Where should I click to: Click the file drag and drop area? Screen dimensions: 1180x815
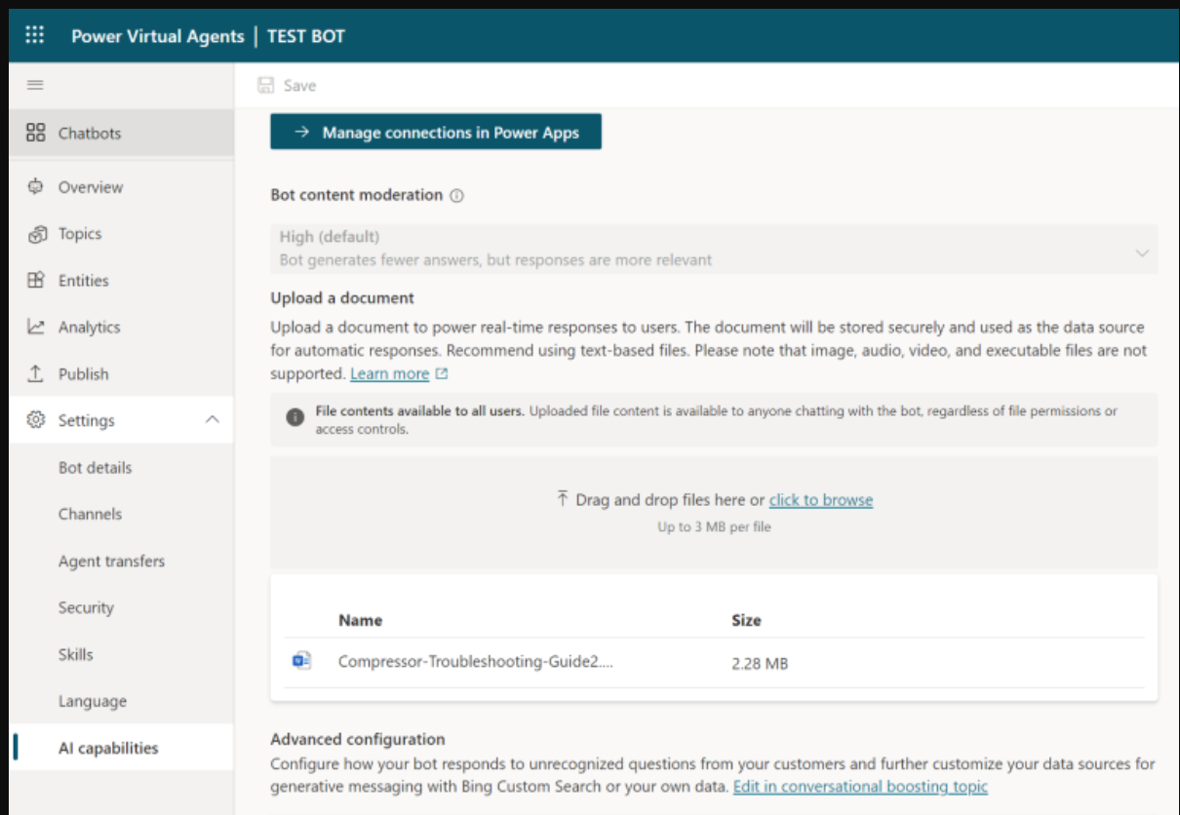point(714,513)
